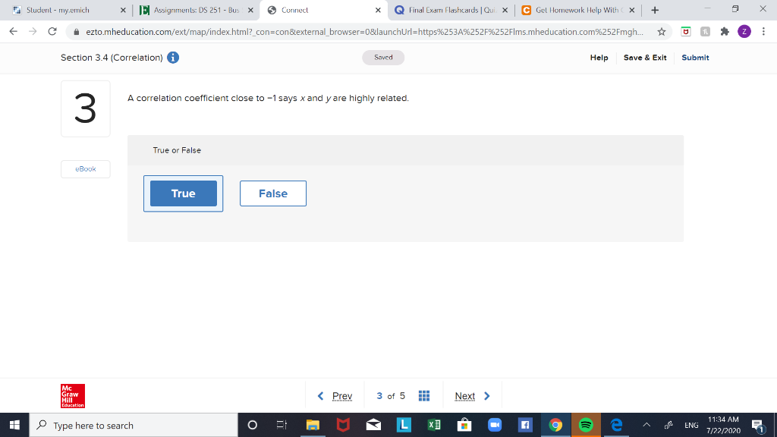
Task: Click the Section 3.4 info icon
Action: coord(172,57)
